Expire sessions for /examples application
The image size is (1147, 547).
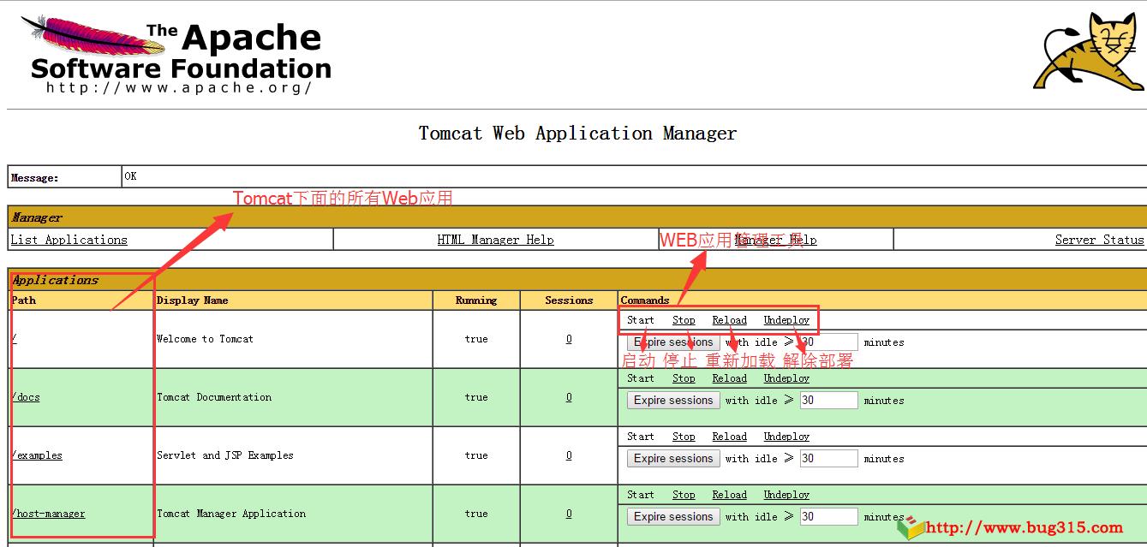tap(673, 459)
